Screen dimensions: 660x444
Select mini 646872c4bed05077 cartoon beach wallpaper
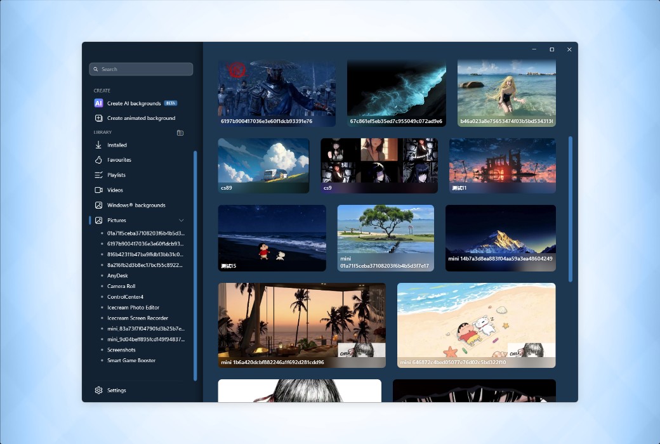477,325
